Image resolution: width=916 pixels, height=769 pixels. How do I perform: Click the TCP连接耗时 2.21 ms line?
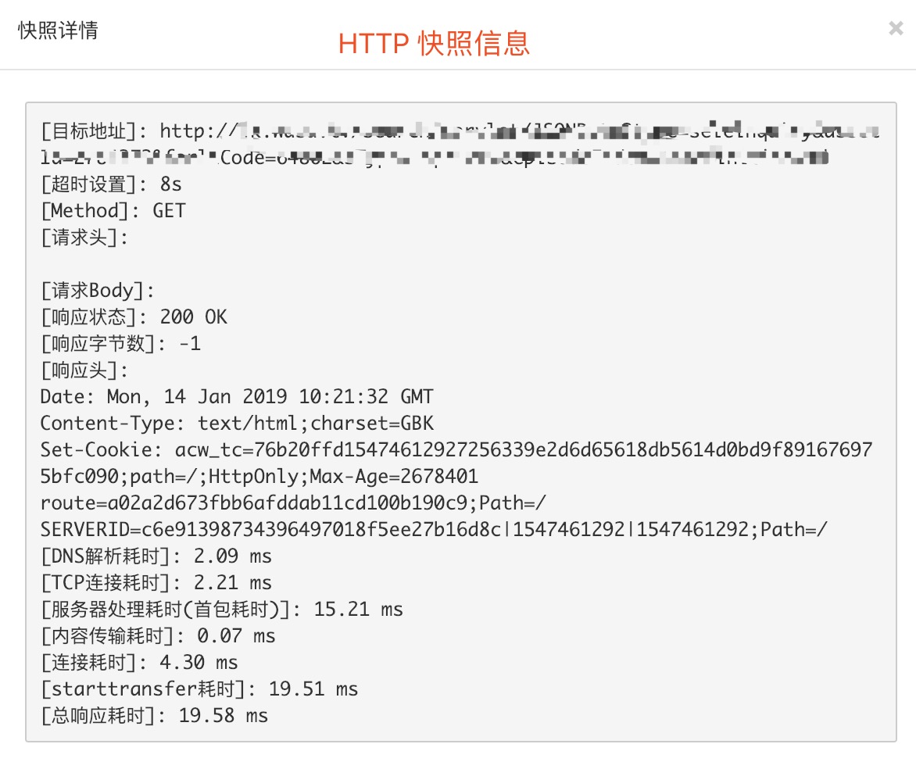pyautogui.click(x=156, y=583)
